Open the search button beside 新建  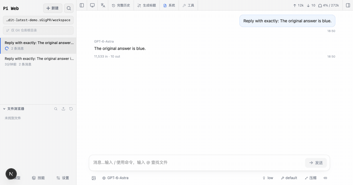pyautogui.click(x=69, y=8)
